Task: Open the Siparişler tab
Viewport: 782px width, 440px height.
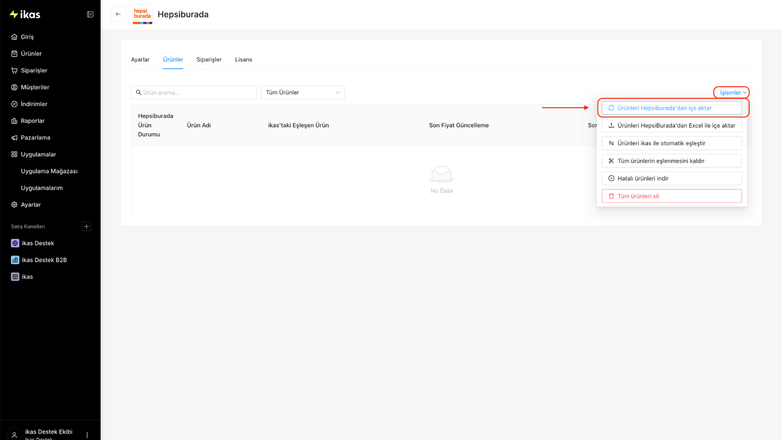Action: click(209, 59)
